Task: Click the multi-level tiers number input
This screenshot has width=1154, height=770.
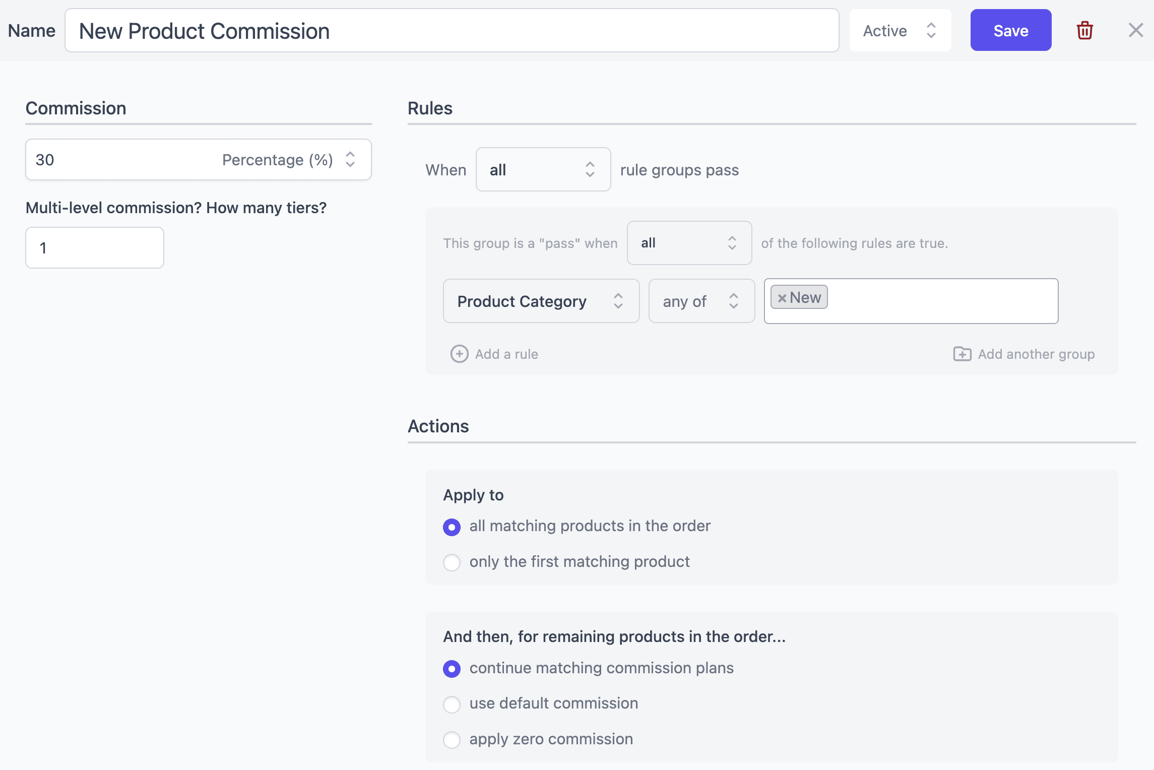Action: 95,247
